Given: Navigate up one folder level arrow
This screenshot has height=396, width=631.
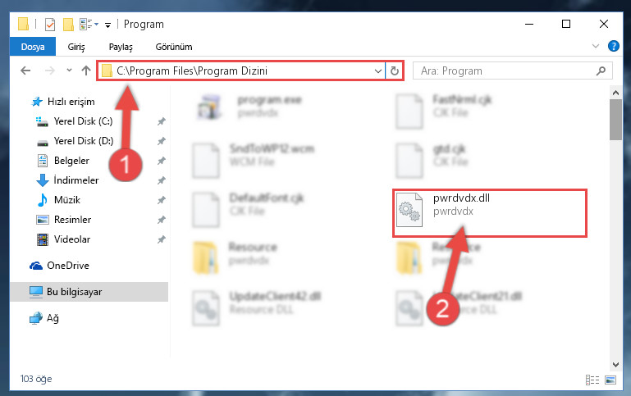Looking at the screenshot, I should click(x=86, y=71).
